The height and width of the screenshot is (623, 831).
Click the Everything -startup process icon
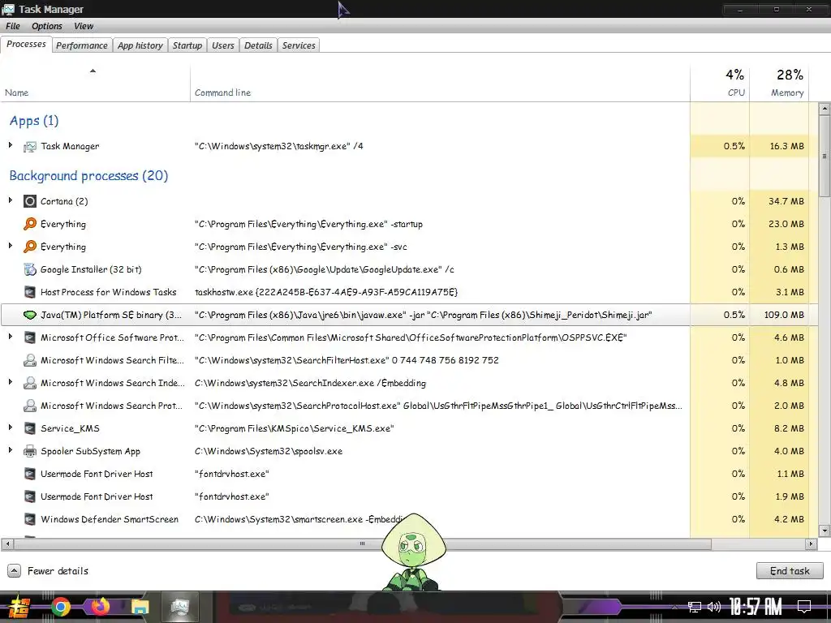pos(30,224)
